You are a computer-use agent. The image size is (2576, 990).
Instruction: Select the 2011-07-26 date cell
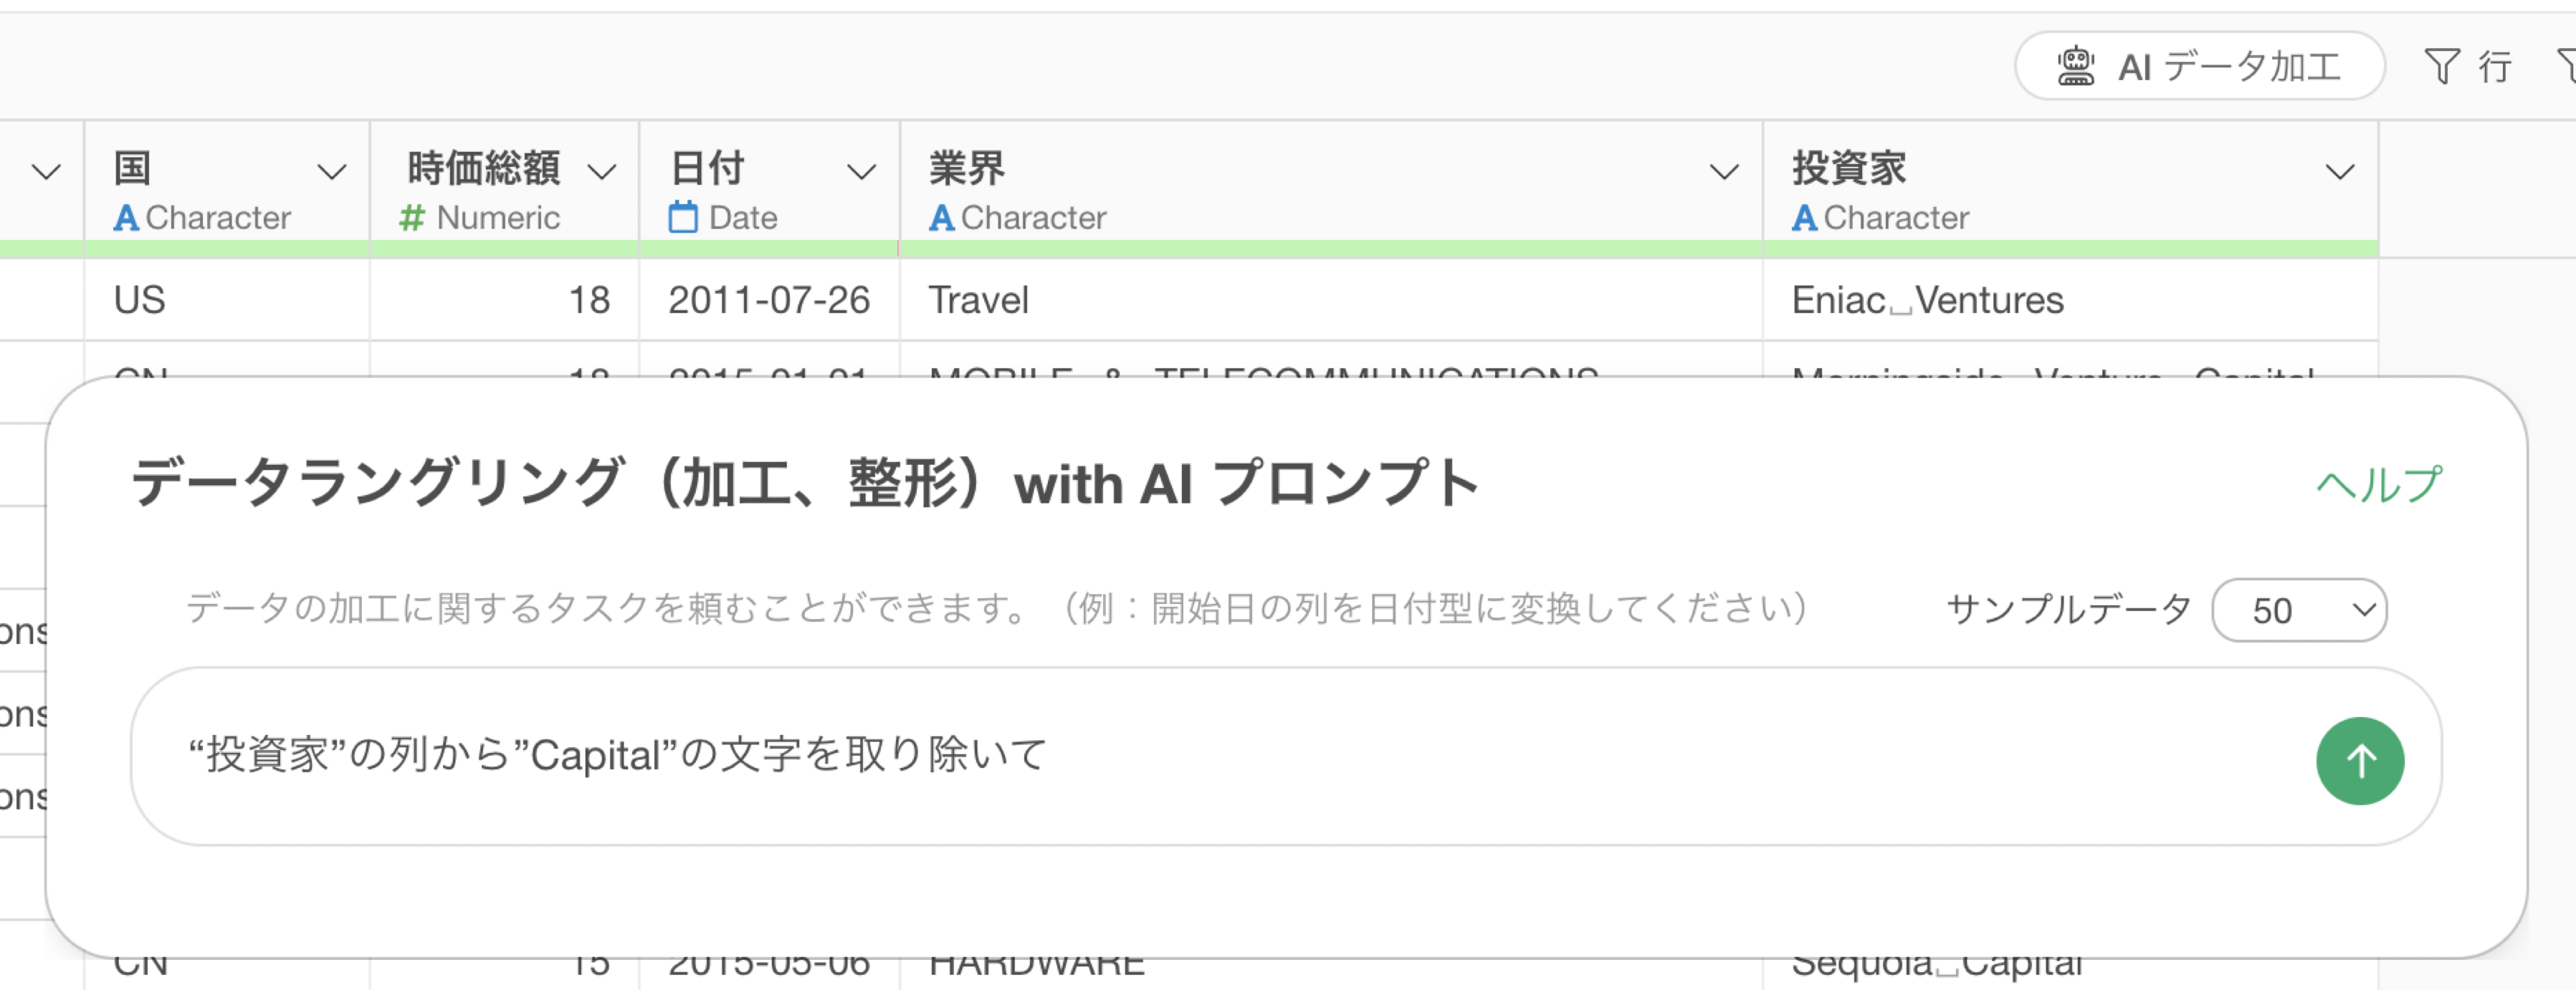[768, 301]
